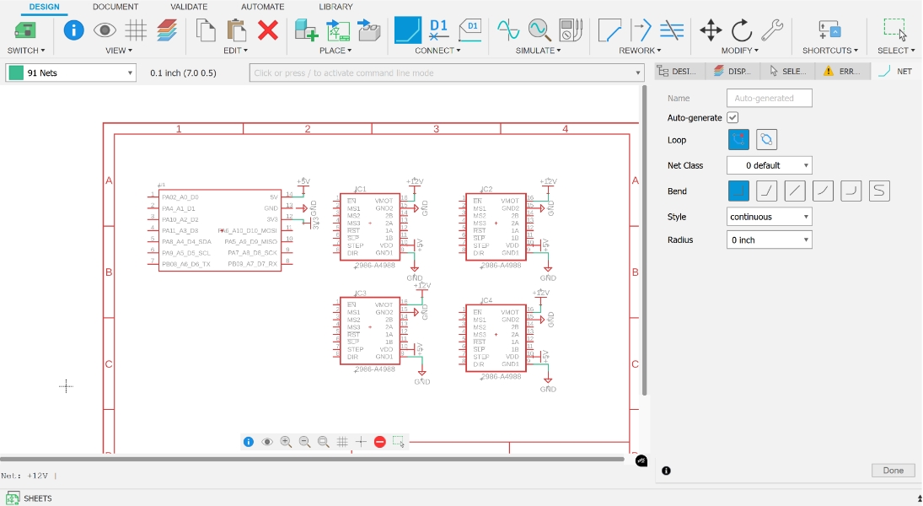The image size is (923, 506).
Task: Open the Selection Filter panel tab
Action: [787, 72]
